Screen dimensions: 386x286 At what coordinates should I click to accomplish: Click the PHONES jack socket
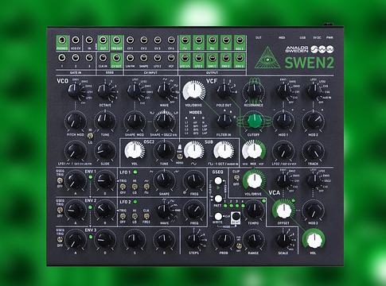coord(62,41)
